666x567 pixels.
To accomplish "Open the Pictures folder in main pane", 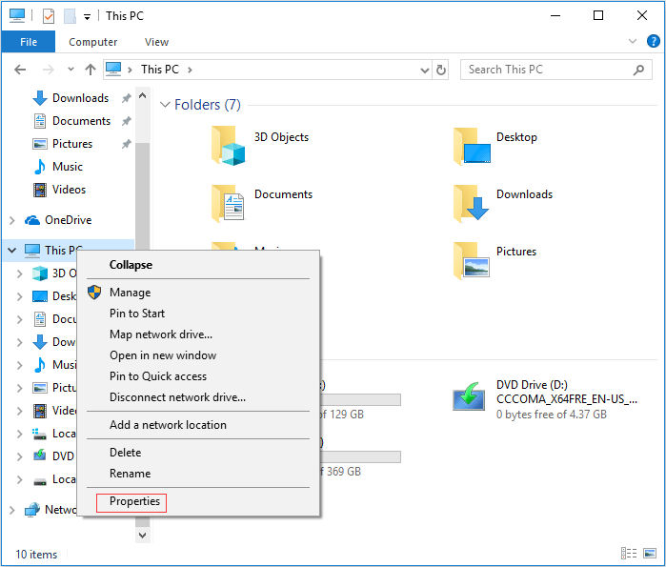I will [495, 260].
